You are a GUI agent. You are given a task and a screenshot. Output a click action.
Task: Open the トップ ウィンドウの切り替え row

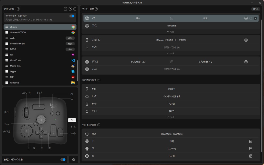(x=171, y=96)
